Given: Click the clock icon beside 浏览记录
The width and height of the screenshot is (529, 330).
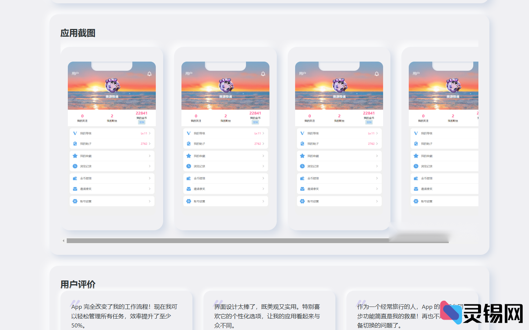Looking at the screenshot, I should click(x=74, y=166).
